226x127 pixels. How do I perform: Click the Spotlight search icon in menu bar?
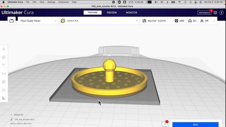pyautogui.click(x=191, y=2)
